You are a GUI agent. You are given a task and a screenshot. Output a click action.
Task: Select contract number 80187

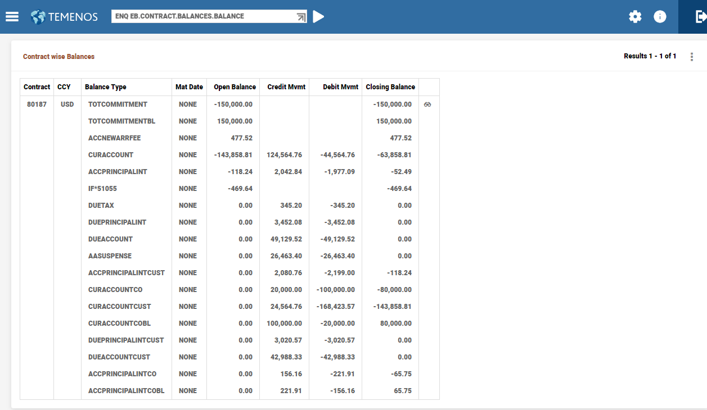tap(37, 104)
